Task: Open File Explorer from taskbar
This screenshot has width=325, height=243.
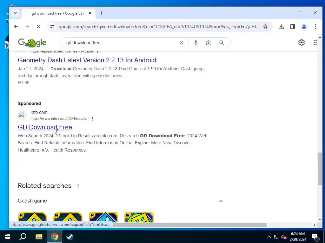Action: (x=39, y=237)
